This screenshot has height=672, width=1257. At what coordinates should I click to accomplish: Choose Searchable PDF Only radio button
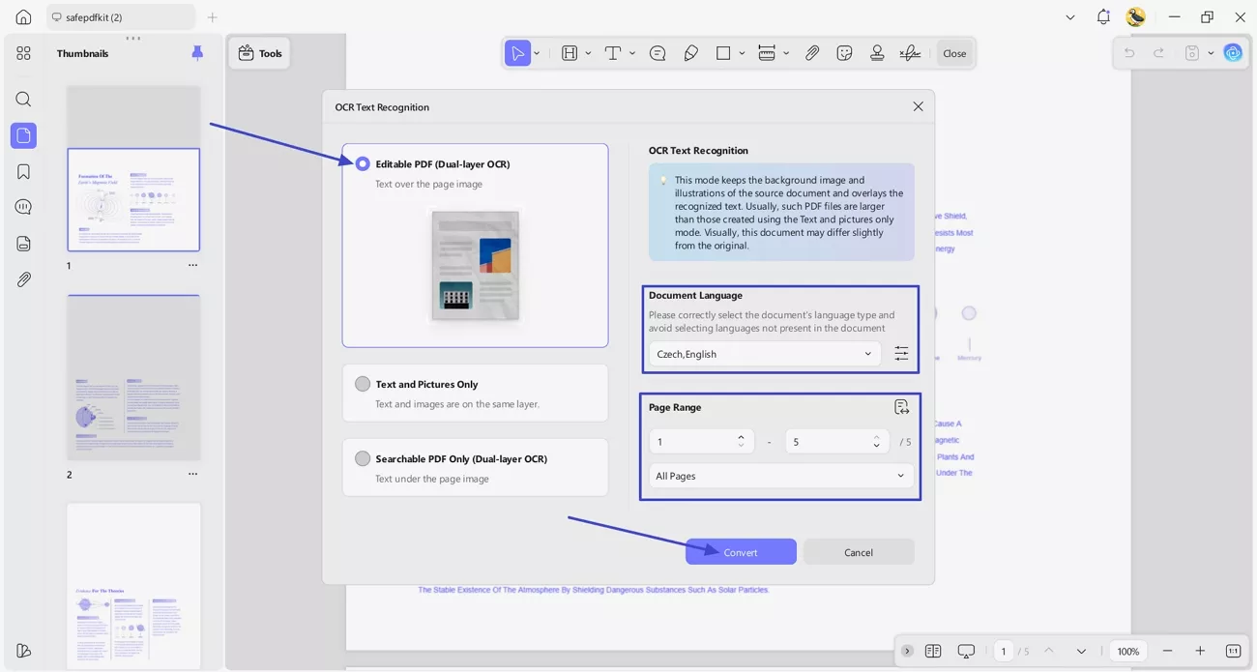363,459
